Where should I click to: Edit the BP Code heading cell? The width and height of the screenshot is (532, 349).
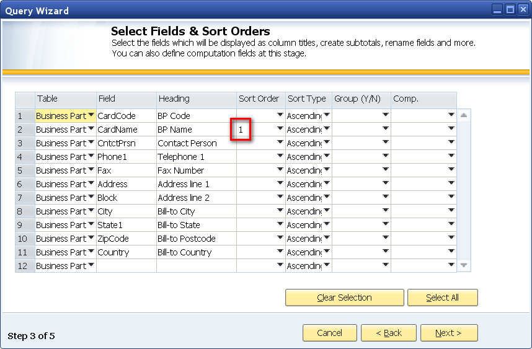(195, 116)
